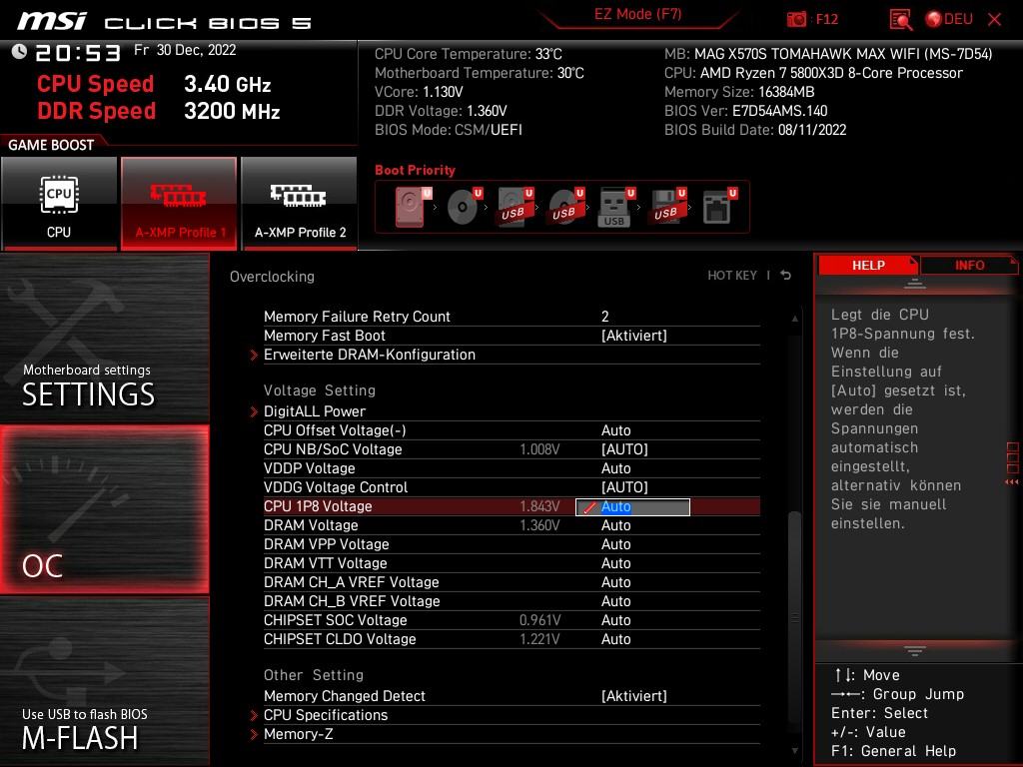Image resolution: width=1023 pixels, height=767 pixels.
Task: Open the HOT KEY list
Action: click(732, 276)
